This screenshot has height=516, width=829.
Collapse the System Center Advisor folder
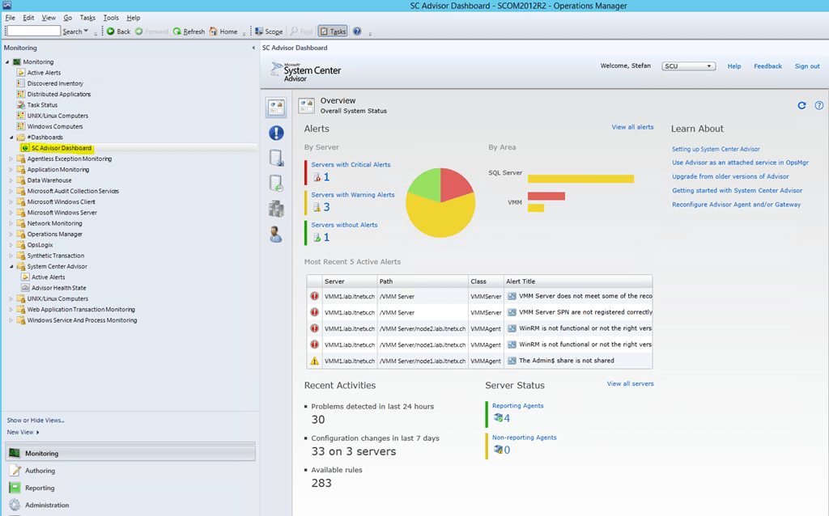point(11,266)
